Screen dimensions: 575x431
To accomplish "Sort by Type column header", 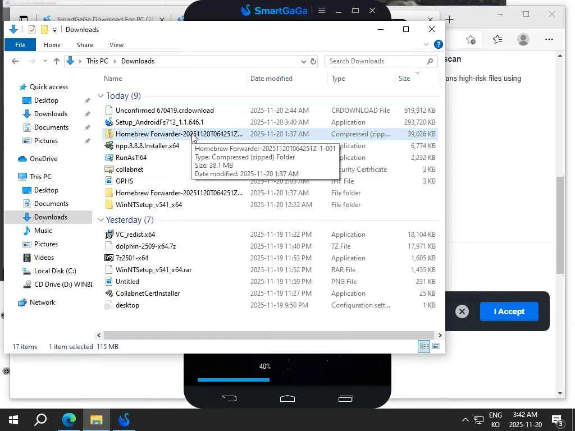I will [x=337, y=79].
